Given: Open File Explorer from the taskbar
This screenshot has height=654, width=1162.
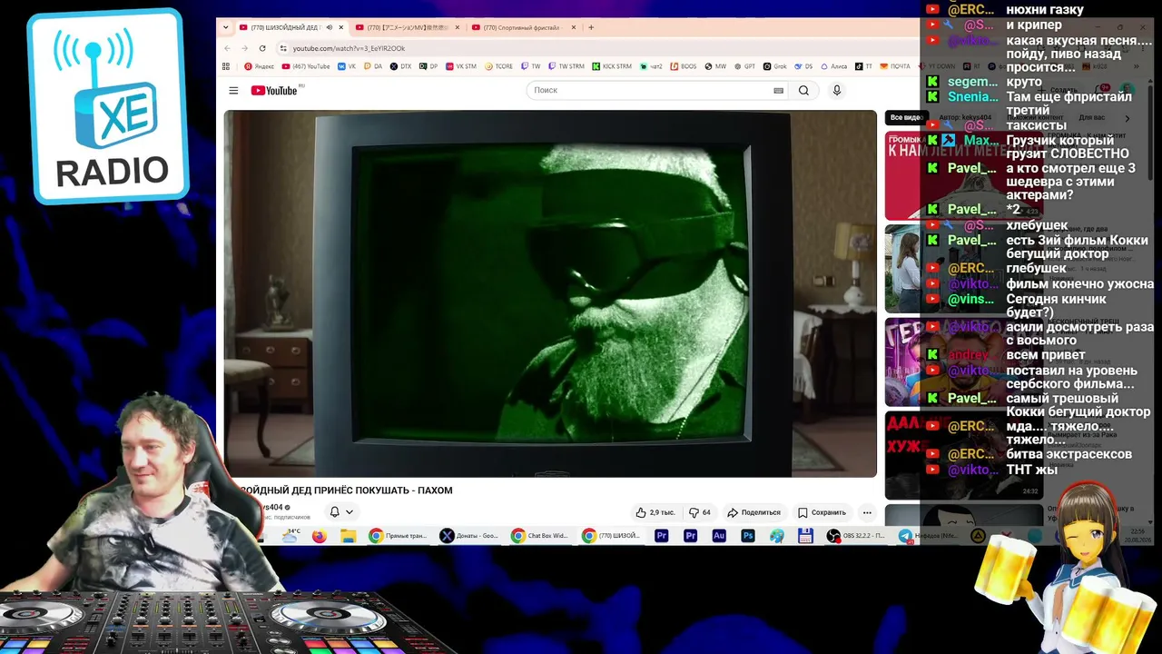Looking at the screenshot, I should [348, 536].
